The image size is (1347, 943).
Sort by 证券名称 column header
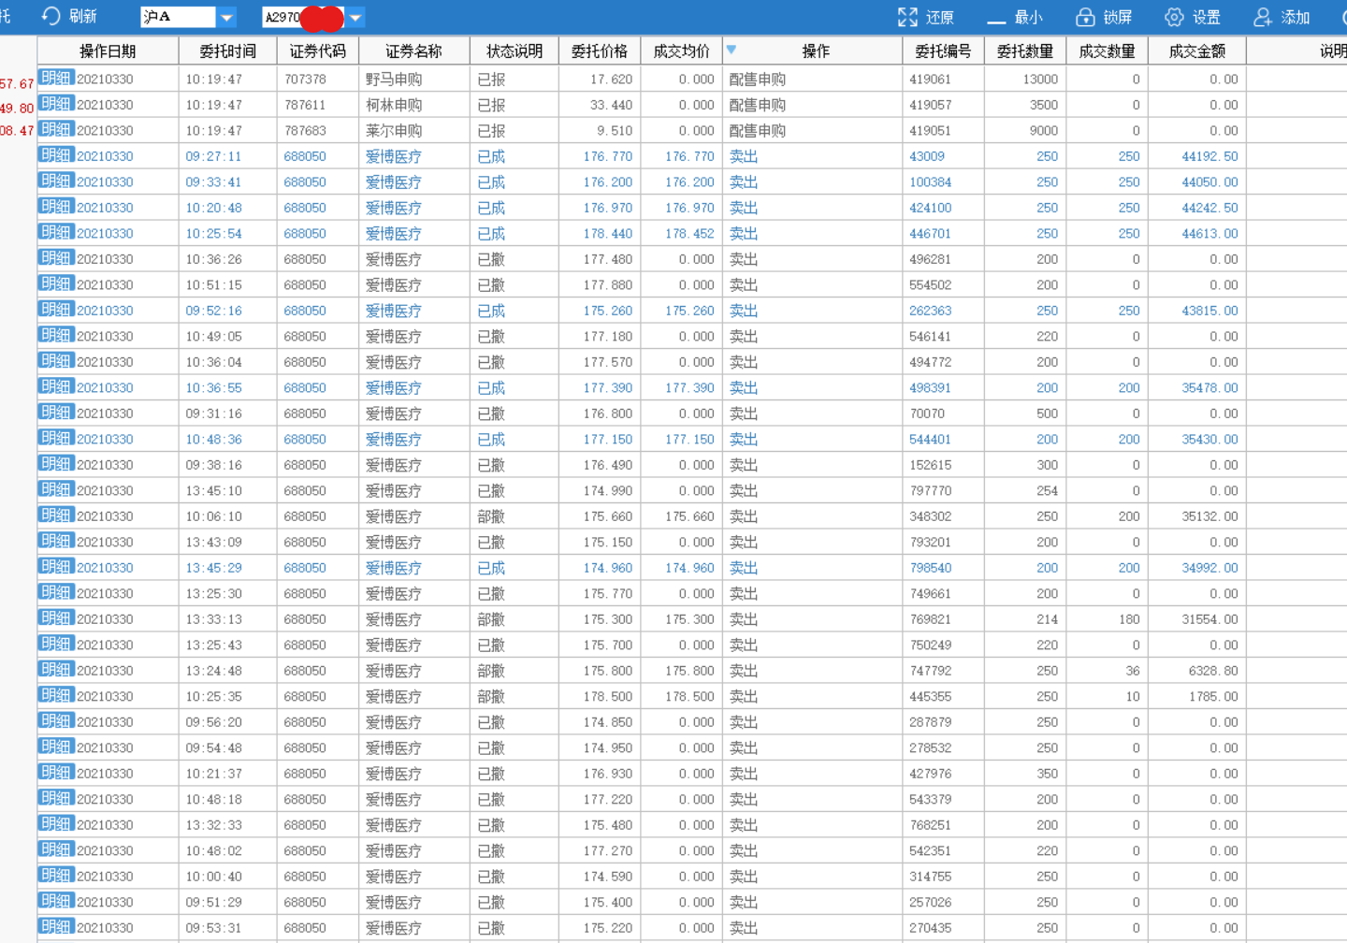[413, 51]
